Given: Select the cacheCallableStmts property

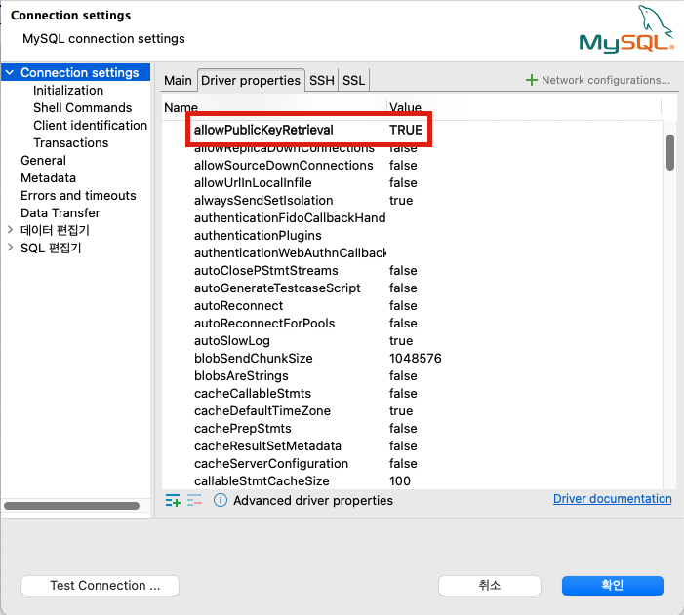Looking at the screenshot, I should (253, 393).
